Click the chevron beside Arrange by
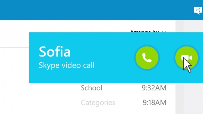Image resolution: width=203 pixels, height=114 pixels. click(164, 31)
